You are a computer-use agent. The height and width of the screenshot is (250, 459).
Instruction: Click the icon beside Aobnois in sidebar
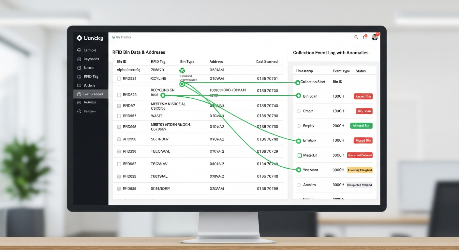point(79,103)
